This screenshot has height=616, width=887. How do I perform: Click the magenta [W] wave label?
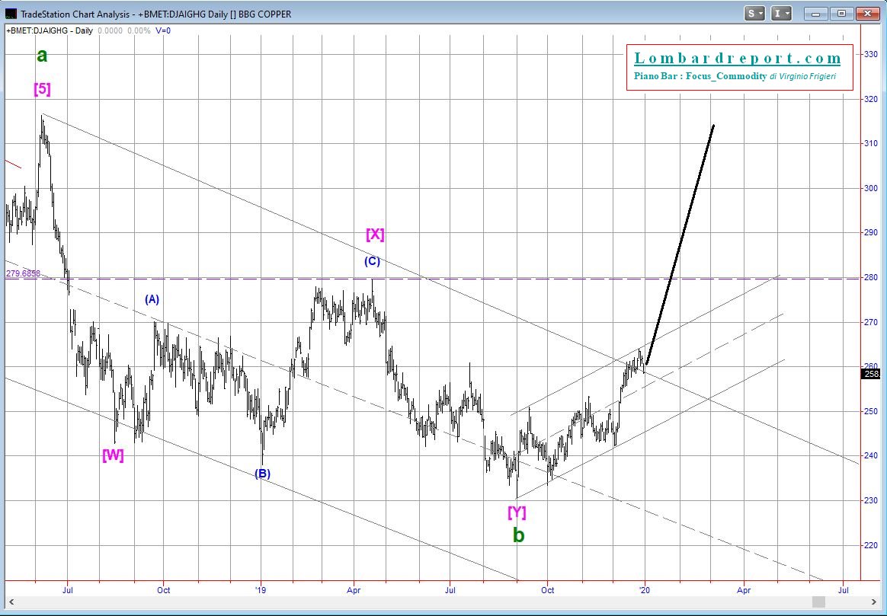pyautogui.click(x=113, y=455)
